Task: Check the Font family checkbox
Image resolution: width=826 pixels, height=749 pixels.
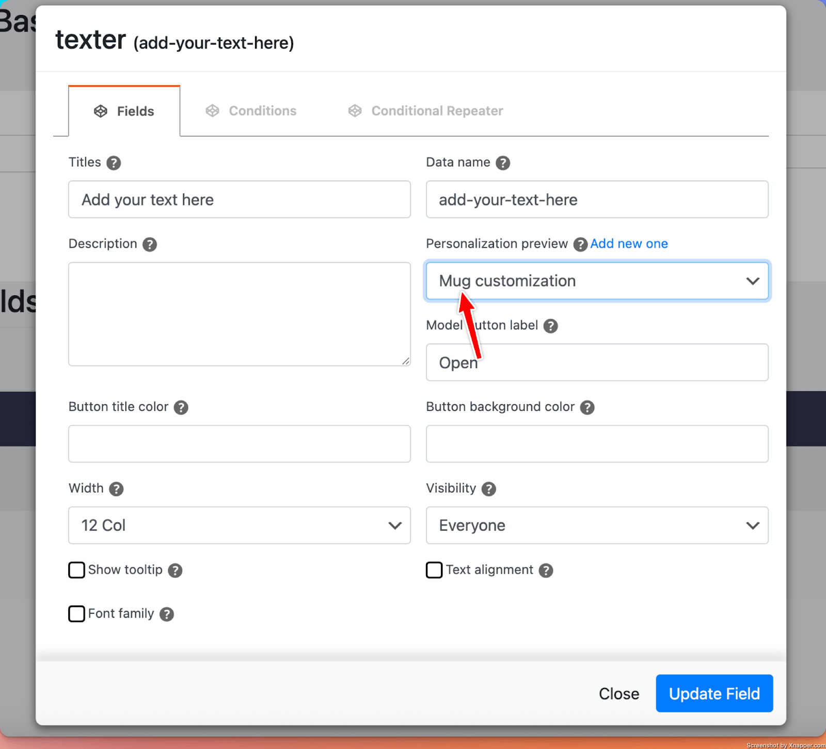Action: click(x=77, y=614)
